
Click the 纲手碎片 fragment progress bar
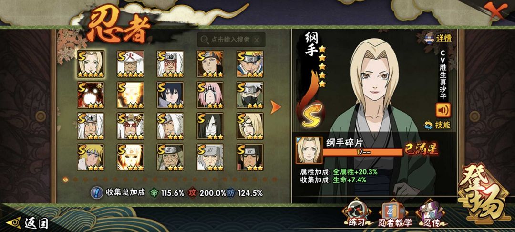pyautogui.click(x=363, y=152)
